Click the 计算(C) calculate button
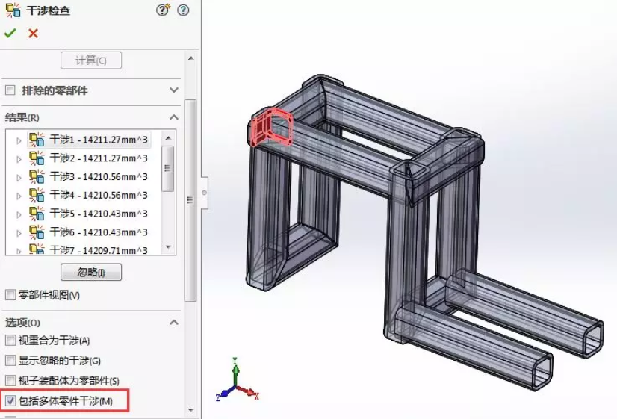Screen dimensions: 617x419 tap(91, 60)
